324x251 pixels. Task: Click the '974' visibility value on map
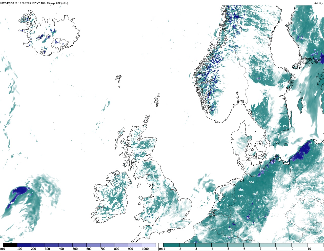tap(285, 126)
